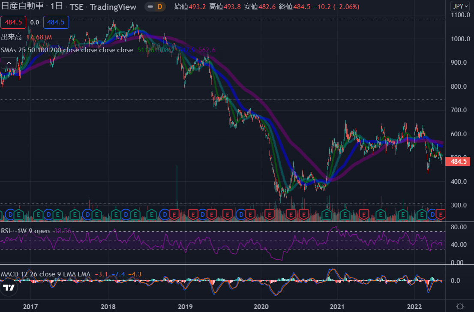Click the grey dash market status pill
This screenshot has width=474, height=312.
point(150,7)
